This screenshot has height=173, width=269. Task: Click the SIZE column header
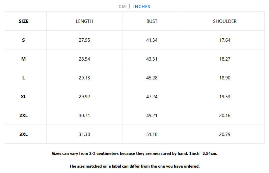click(x=24, y=21)
